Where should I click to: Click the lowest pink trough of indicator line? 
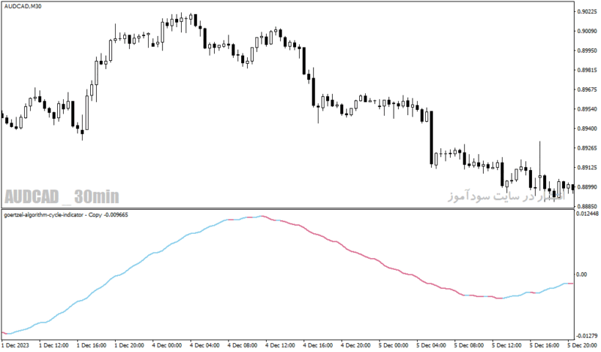click(499, 298)
